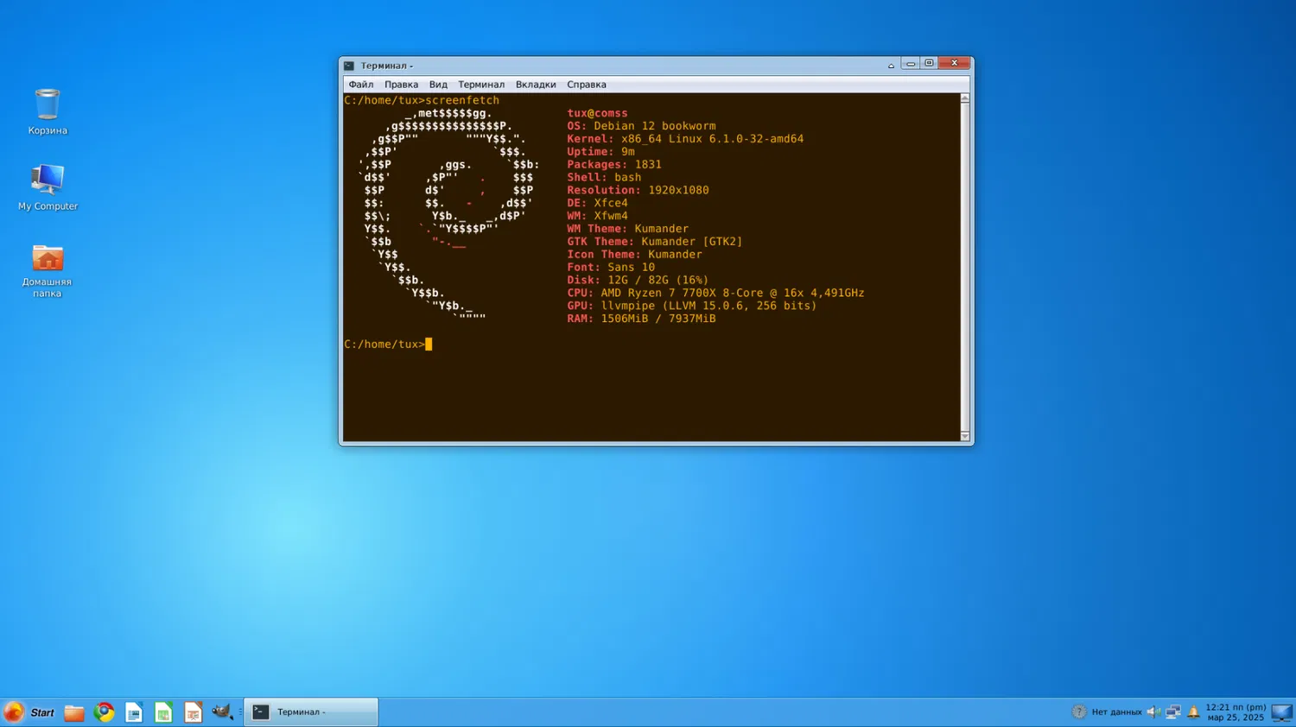This screenshot has height=727, width=1296.
Task: Click the 'Packages: 1831' line
Action: pyautogui.click(x=614, y=165)
